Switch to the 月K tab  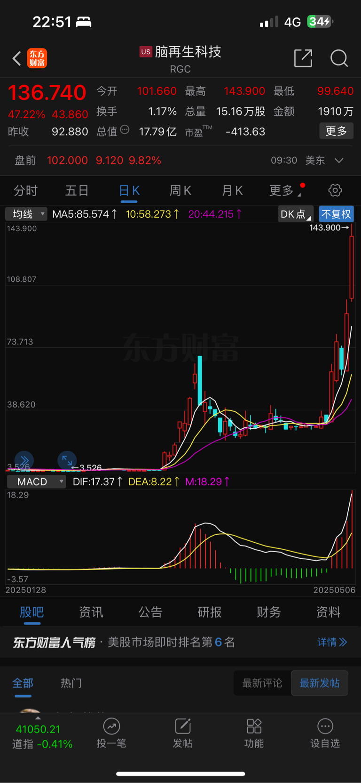[x=232, y=190]
